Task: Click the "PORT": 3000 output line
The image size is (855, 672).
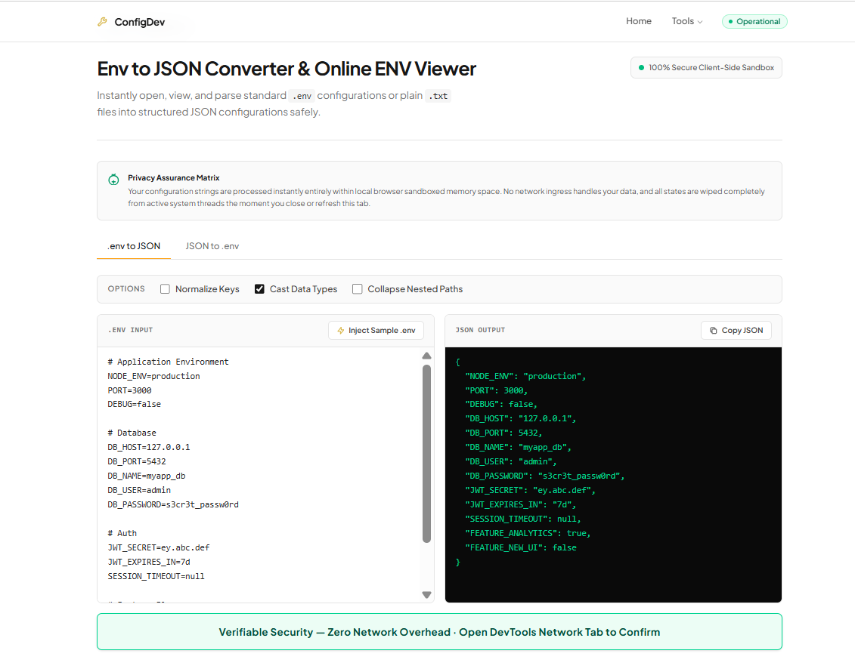Action: point(496,390)
